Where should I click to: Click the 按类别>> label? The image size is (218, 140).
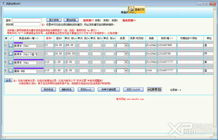tap(88, 21)
